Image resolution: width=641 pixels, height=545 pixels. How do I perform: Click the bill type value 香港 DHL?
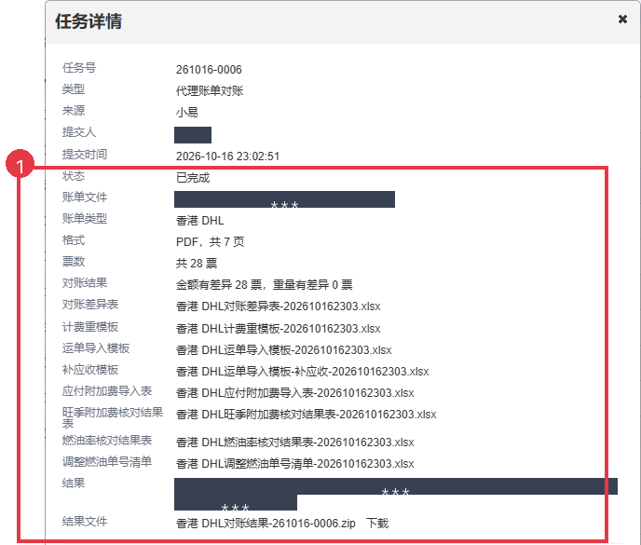(199, 221)
